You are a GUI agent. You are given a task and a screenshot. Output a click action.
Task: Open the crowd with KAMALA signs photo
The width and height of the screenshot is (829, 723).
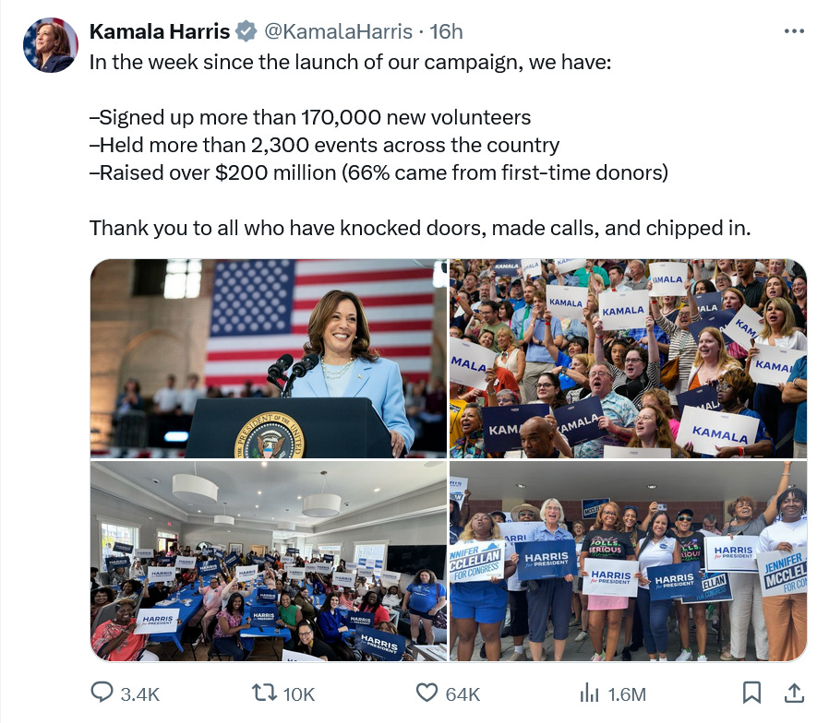(x=628, y=358)
